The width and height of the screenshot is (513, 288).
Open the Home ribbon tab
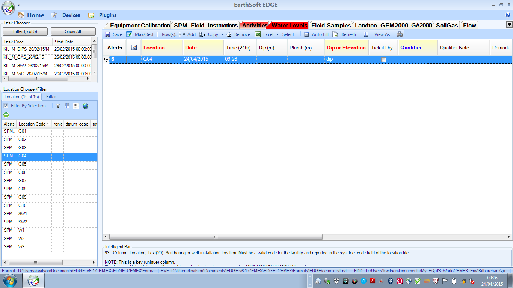(31, 15)
